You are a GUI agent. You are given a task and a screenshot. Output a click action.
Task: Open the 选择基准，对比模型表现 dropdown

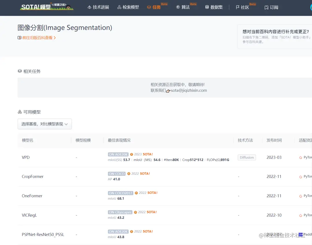(44, 124)
